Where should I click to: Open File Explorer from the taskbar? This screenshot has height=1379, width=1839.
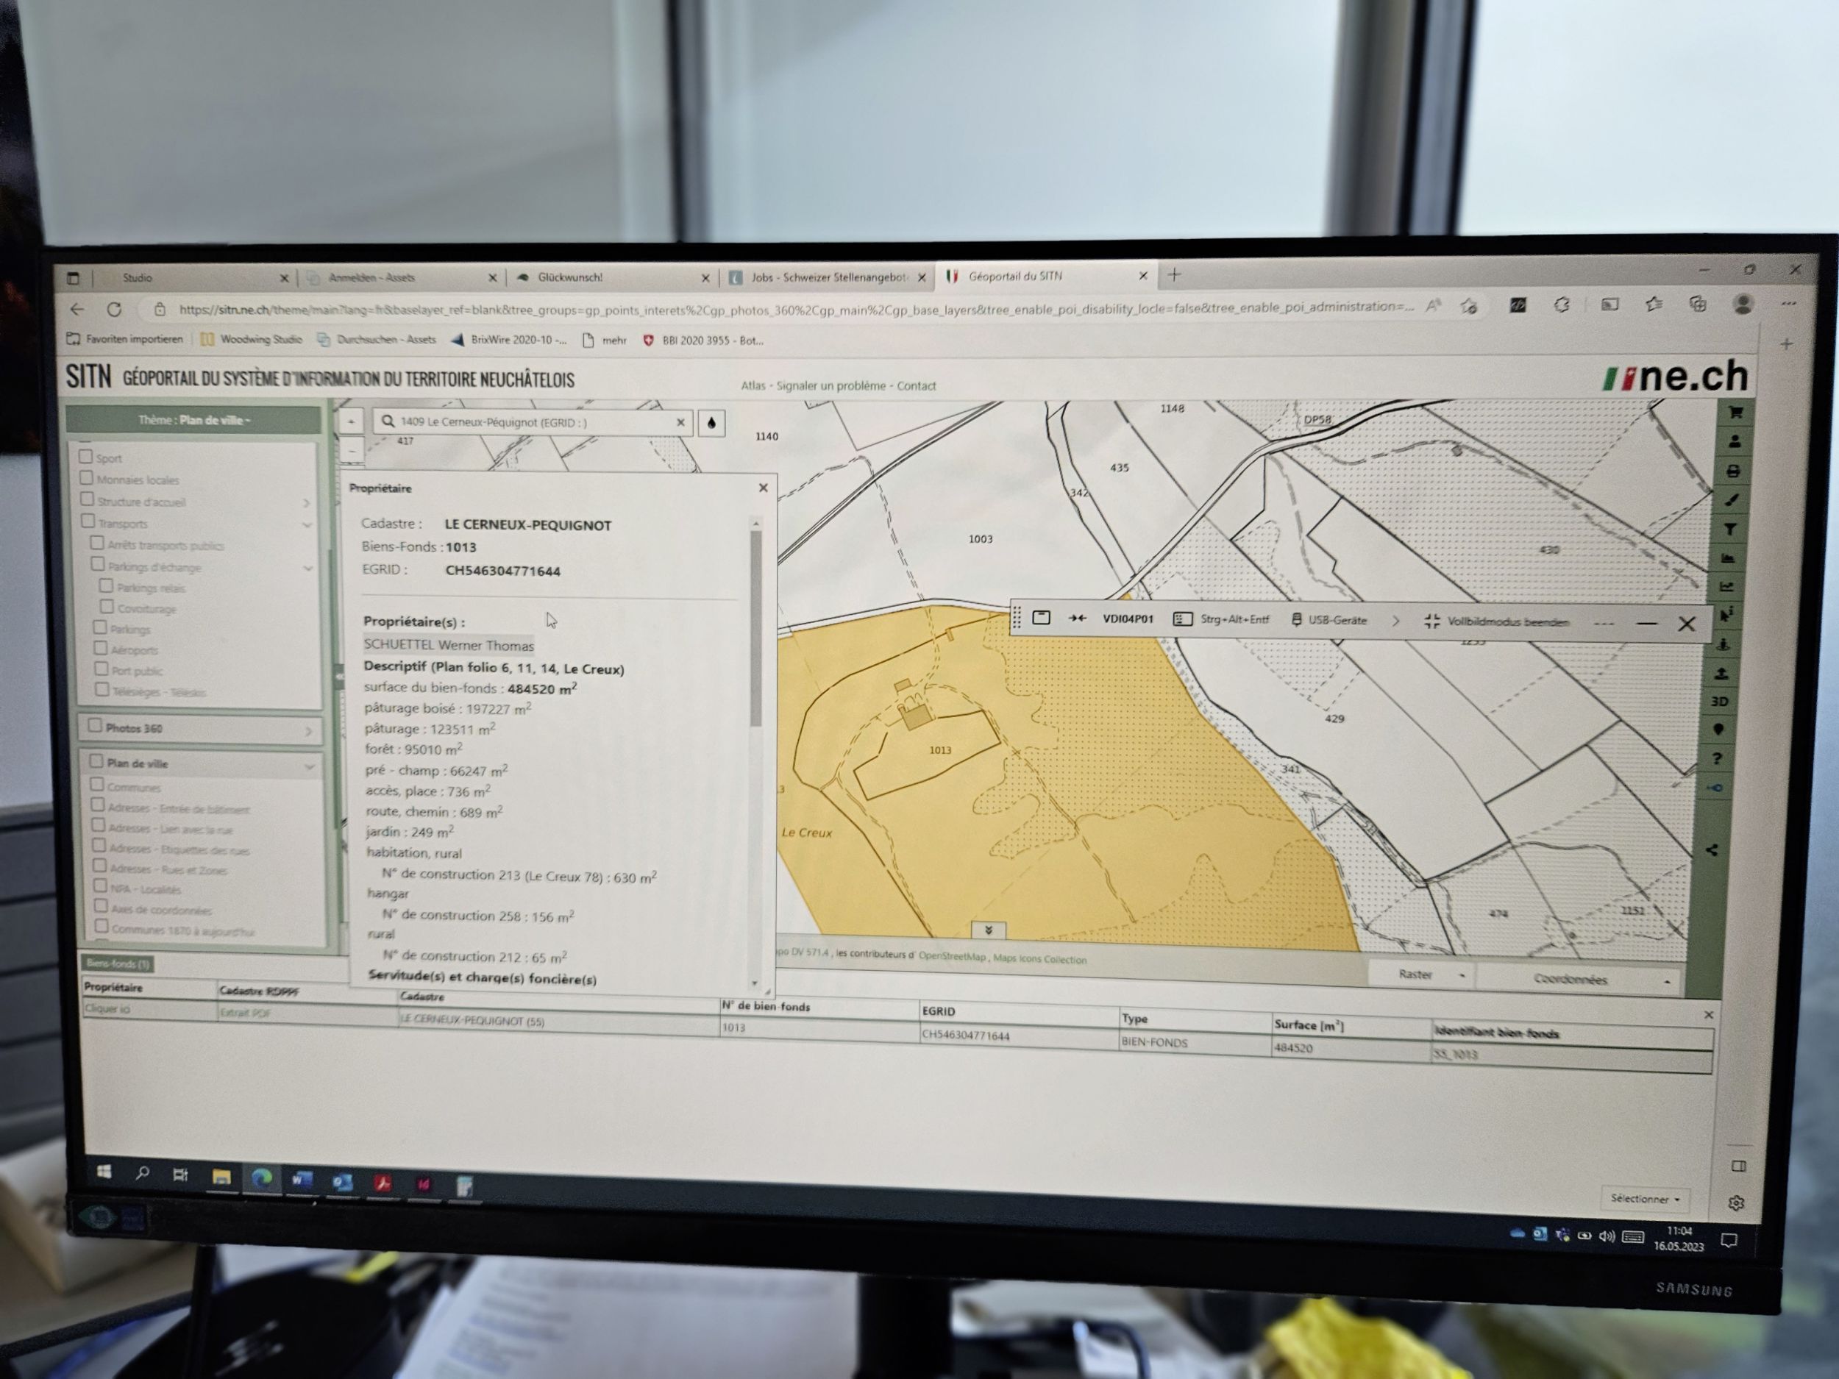pyautogui.click(x=221, y=1177)
